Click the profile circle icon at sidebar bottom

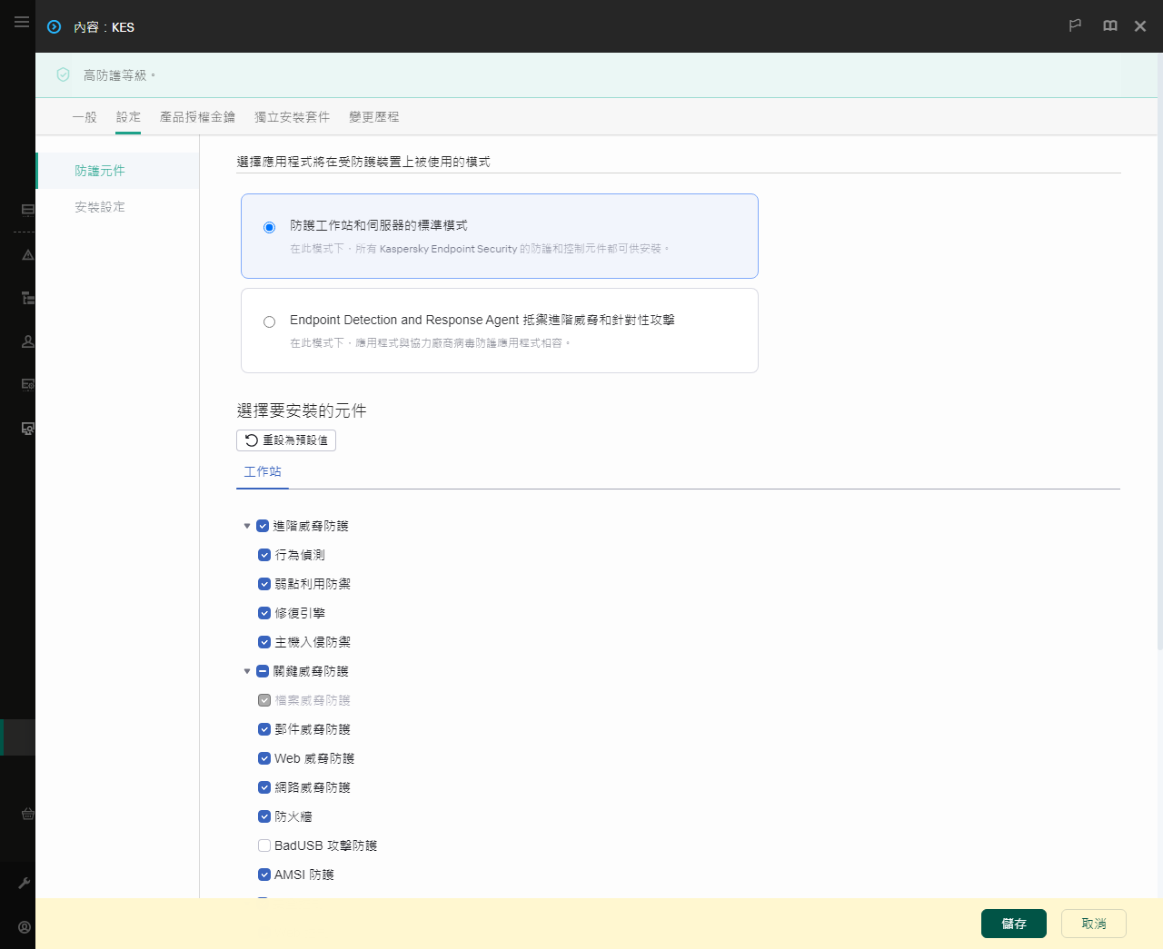(25, 927)
